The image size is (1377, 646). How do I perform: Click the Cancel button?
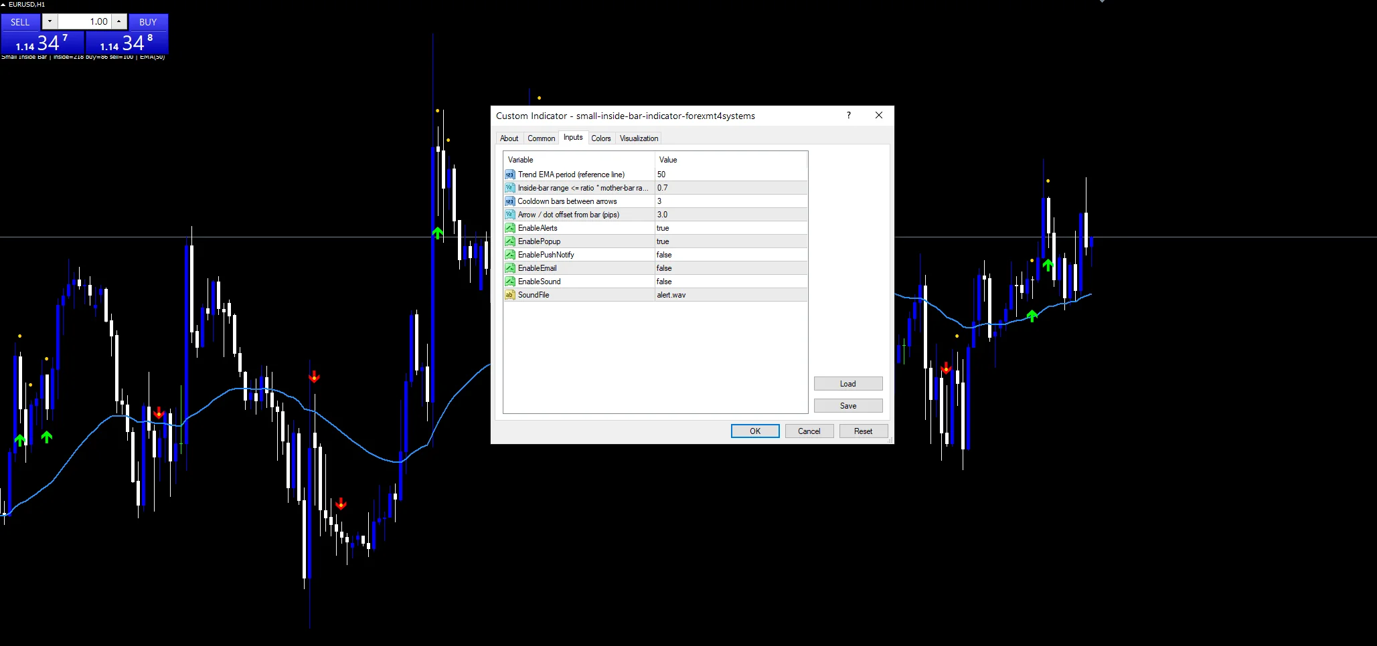[x=809, y=431]
